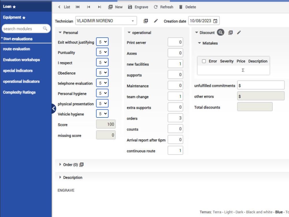Open Puntuality score dropdown

point(102,52)
